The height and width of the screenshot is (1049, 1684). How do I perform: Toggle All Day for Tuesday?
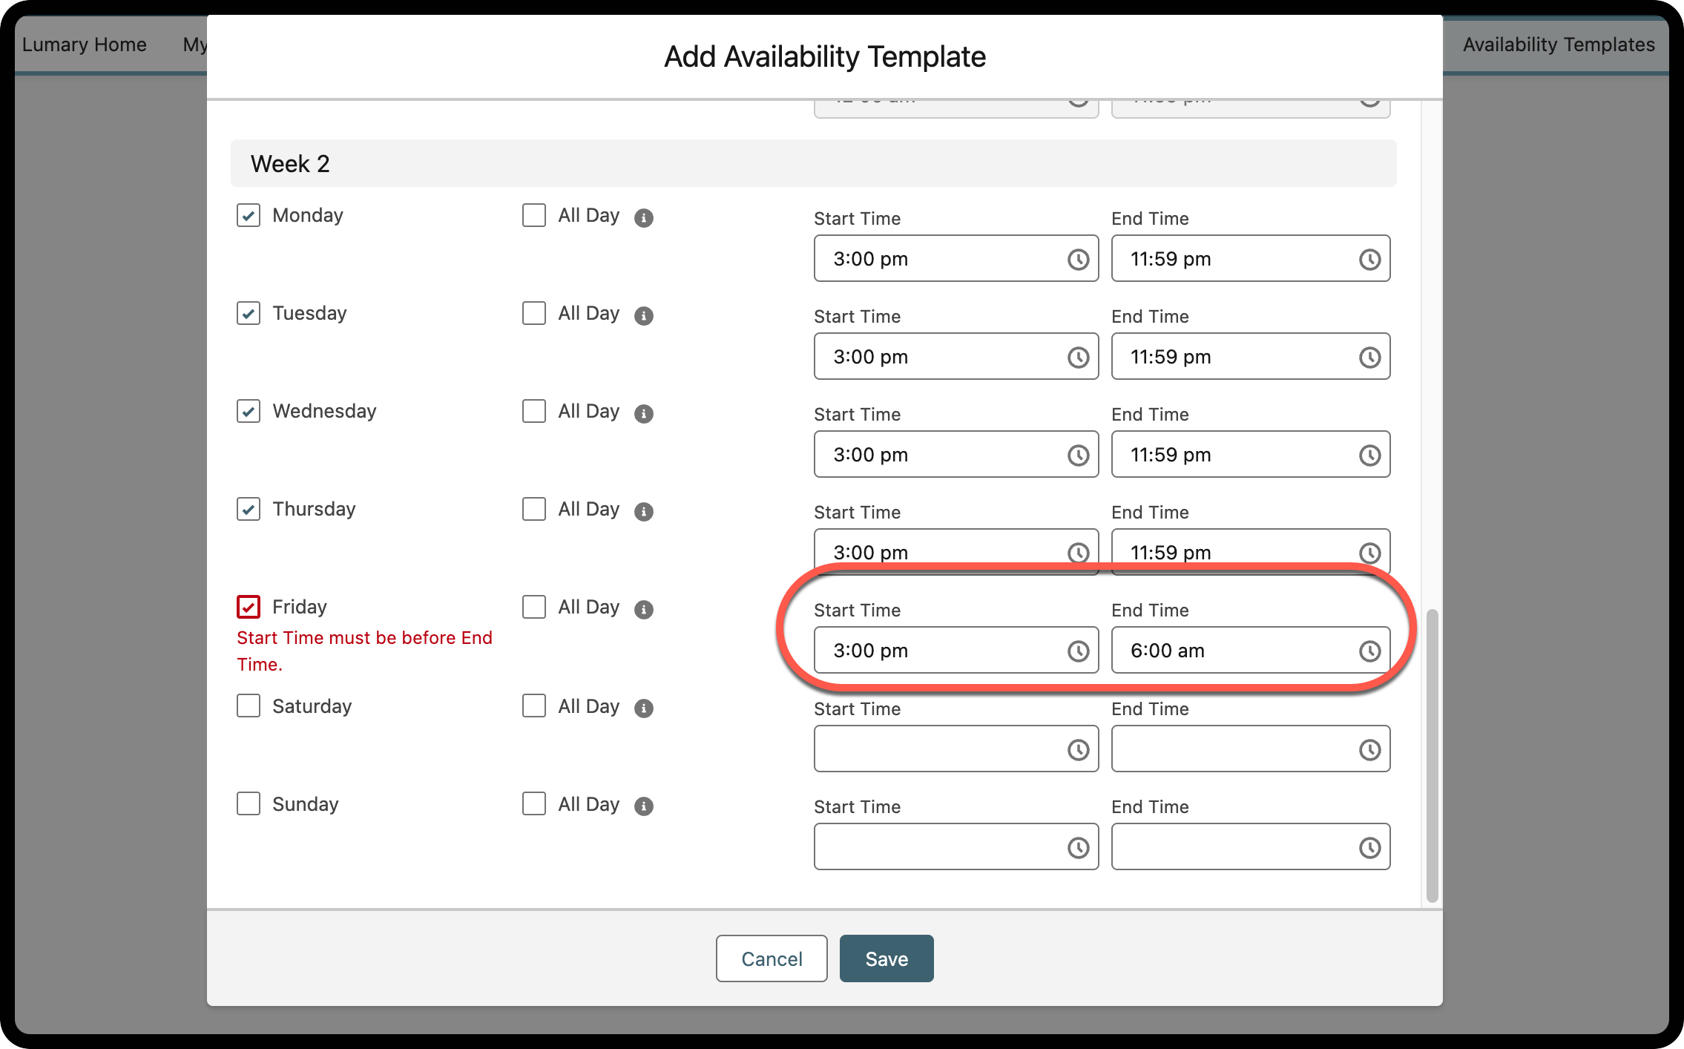tap(533, 313)
